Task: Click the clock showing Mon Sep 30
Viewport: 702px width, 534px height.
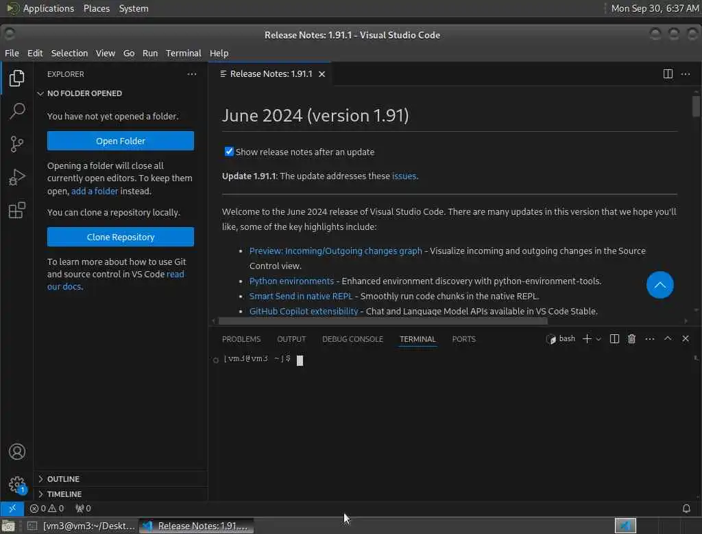Action: pyautogui.click(x=655, y=8)
